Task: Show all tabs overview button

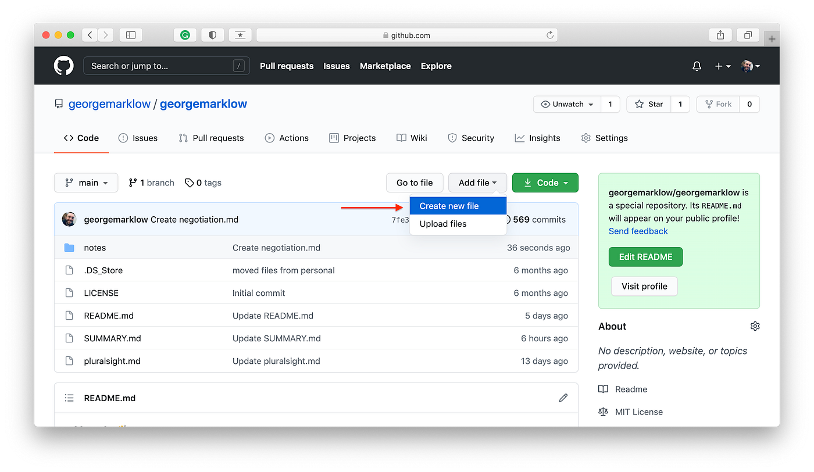Action: (x=748, y=35)
